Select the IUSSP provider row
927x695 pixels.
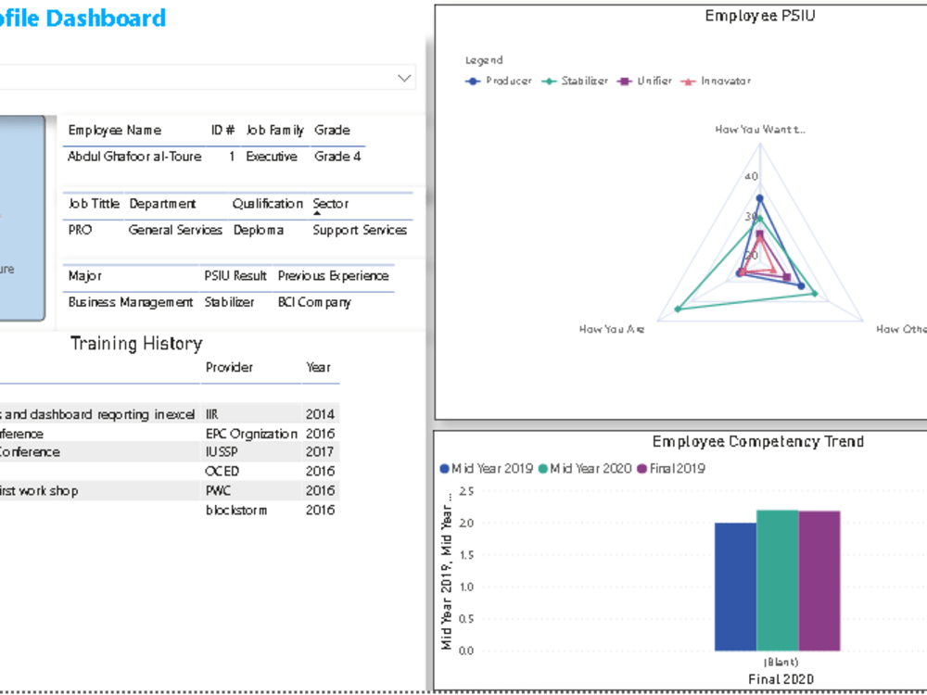coord(222,452)
